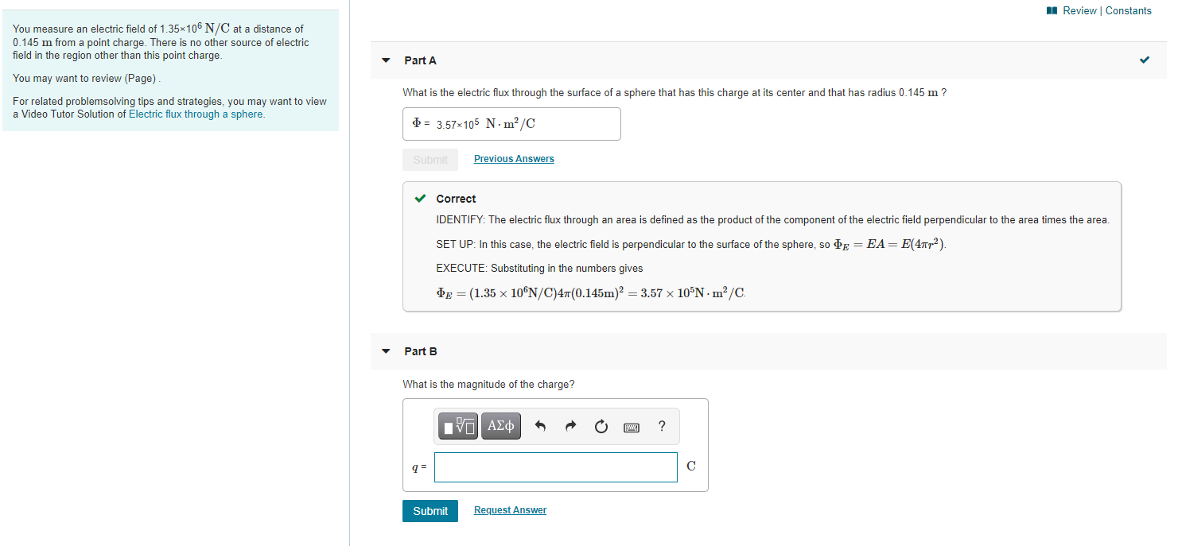View Previous Answers for Part A
1178x546 pixels.
[513, 158]
